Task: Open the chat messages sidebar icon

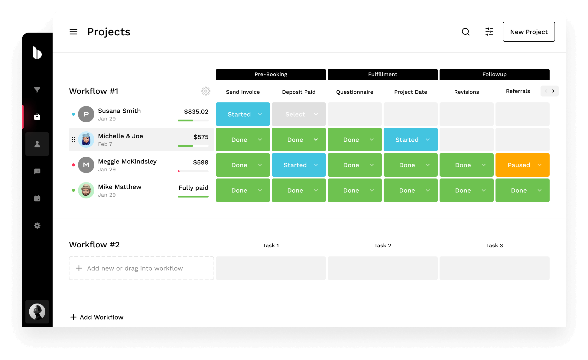Action: [37, 171]
